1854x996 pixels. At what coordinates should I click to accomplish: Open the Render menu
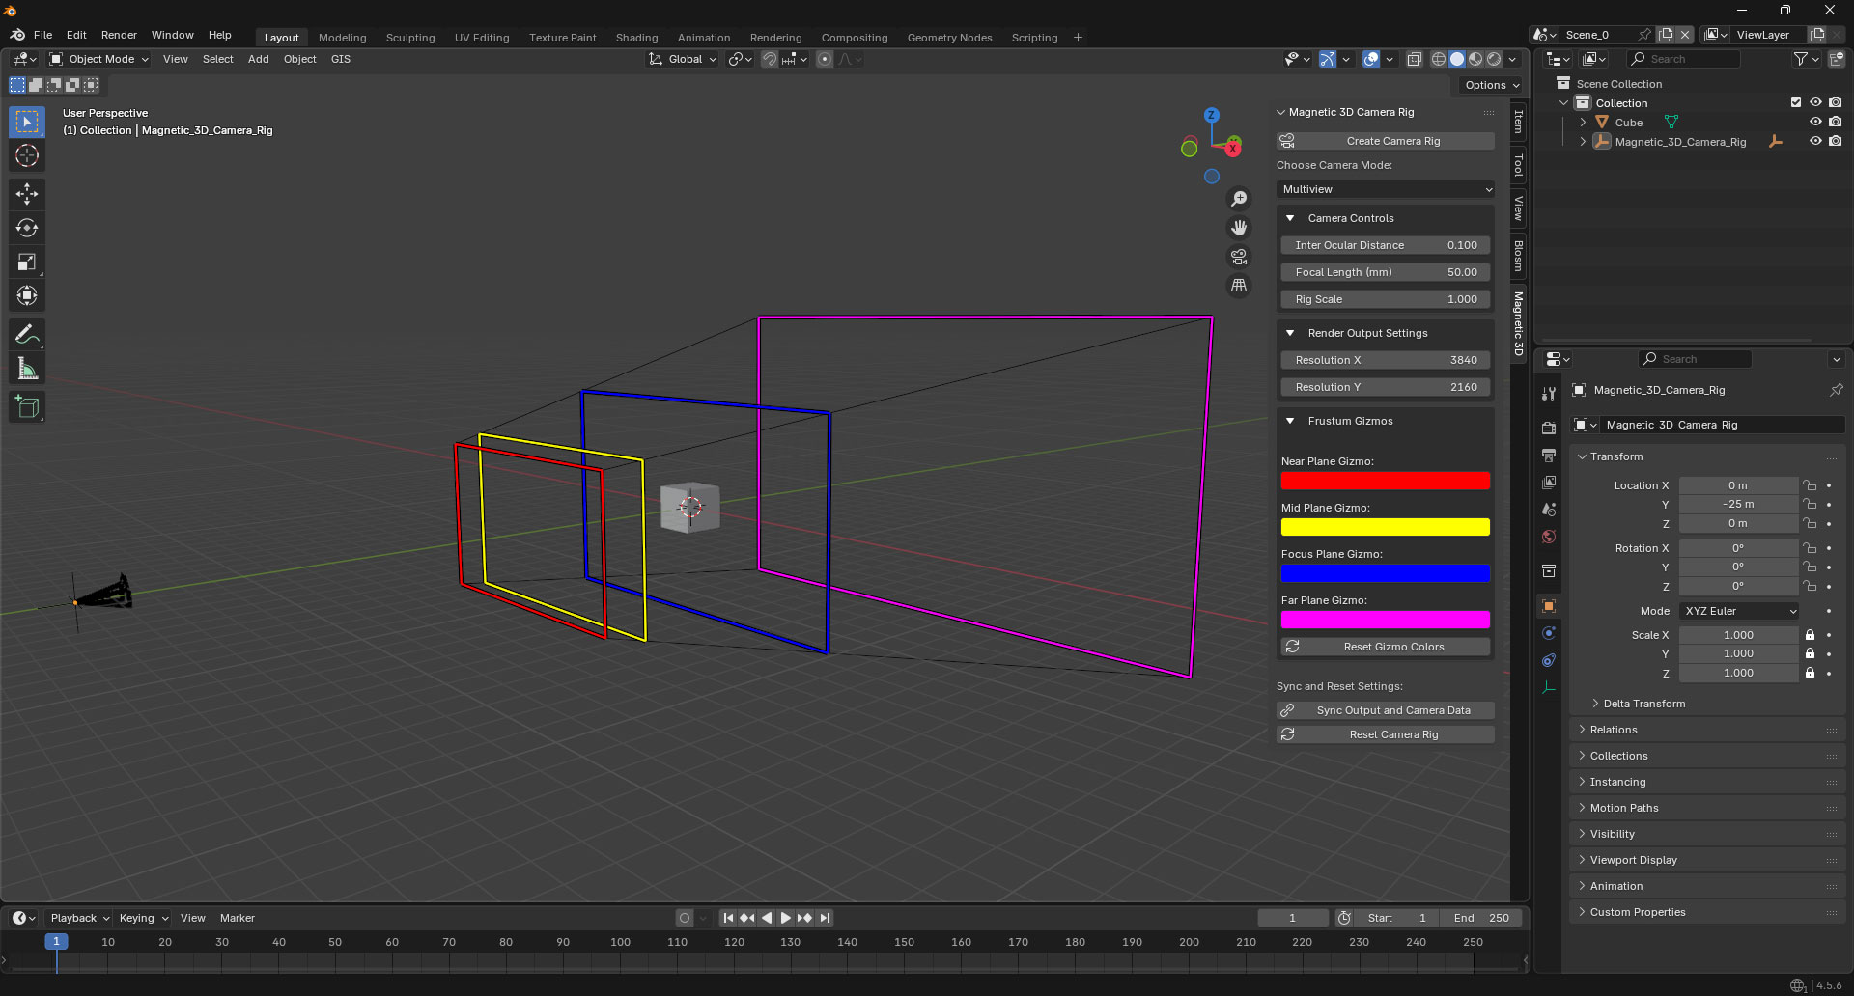click(119, 35)
